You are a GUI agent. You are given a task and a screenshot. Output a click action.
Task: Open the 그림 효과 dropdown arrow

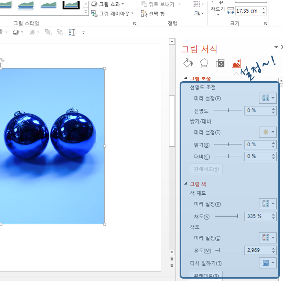[123, 4]
